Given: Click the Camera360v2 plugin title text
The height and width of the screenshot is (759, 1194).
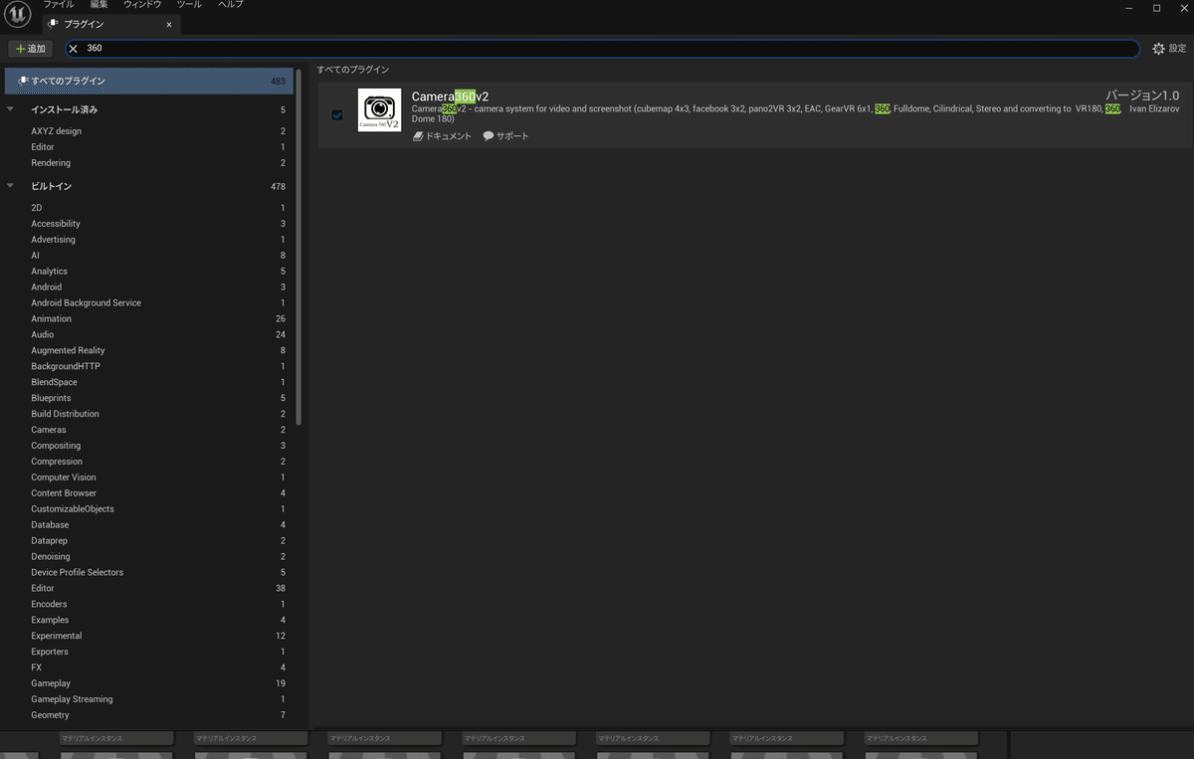Looking at the screenshot, I should (450, 96).
